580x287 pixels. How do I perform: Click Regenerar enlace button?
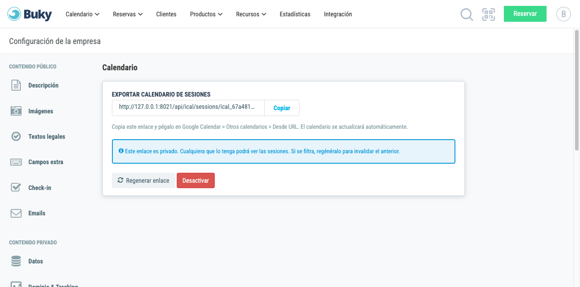tap(143, 180)
